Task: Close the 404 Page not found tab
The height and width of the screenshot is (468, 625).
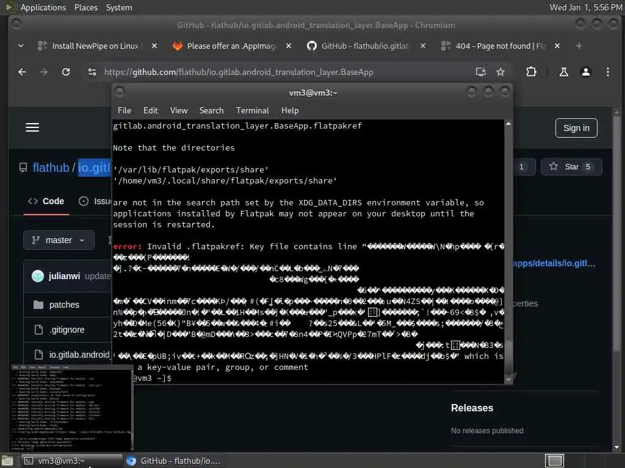Action: (557, 46)
